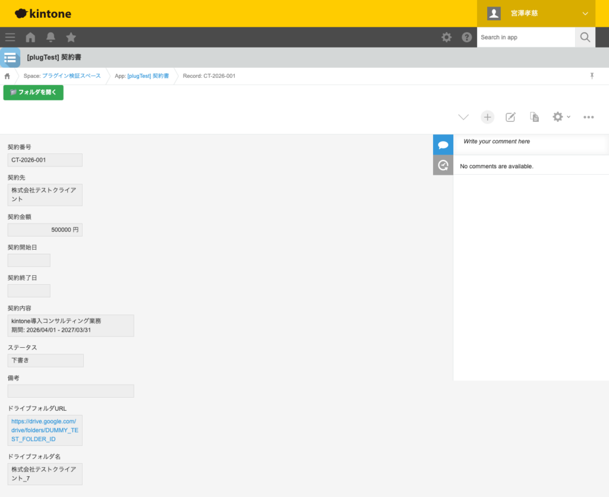The width and height of the screenshot is (609, 497).
Task: Edit this record with pencil icon
Action: pyautogui.click(x=510, y=117)
